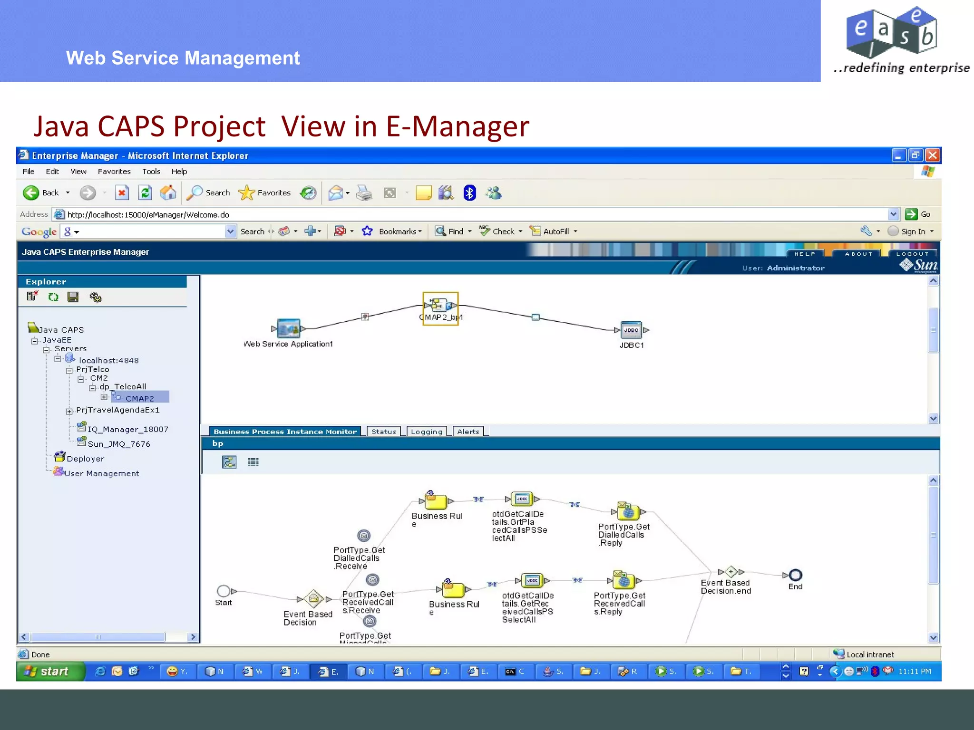The height and width of the screenshot is (730, 974).
Task: Open the Deployer tree item
Action: click(85, 459)
